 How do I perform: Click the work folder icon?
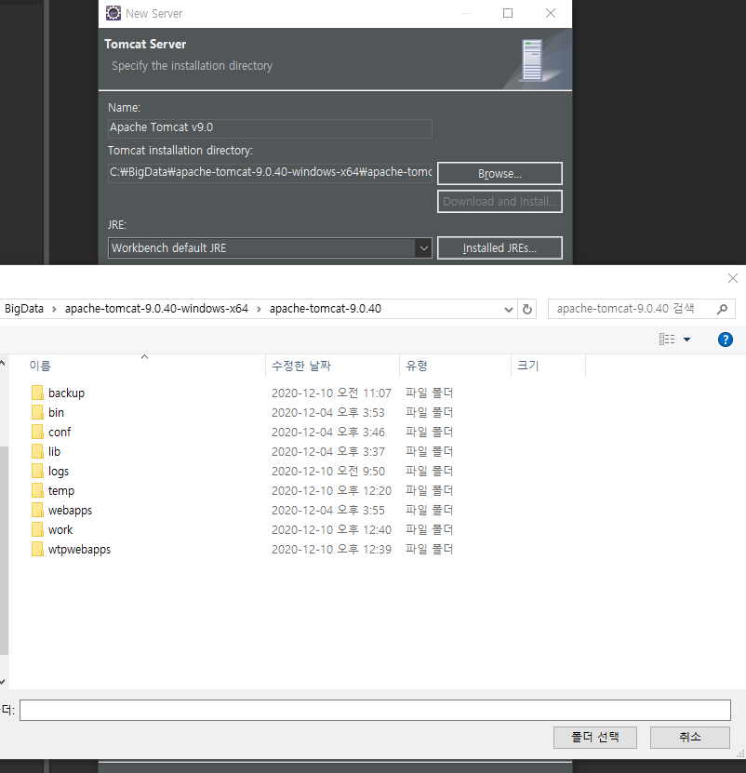coord(37,529)
